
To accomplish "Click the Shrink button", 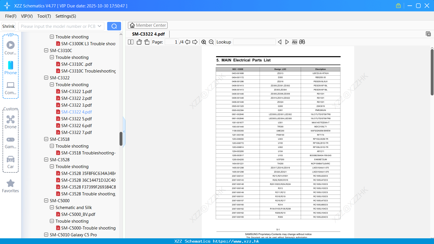I will (9, 26).
